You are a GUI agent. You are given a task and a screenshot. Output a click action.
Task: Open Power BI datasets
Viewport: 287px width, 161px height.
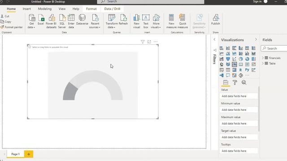51,21
